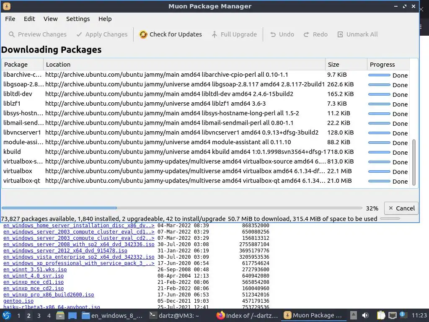The width and height of the screenshot is (429, 322).
Task: Click the Muon Package taskbar entry
Action: point(313,315)
